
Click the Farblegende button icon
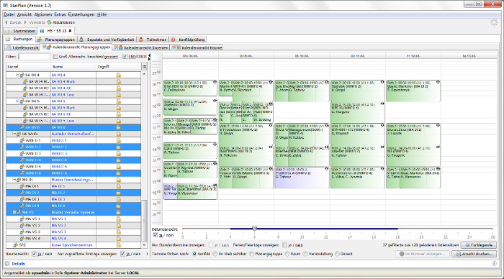click(468, 245)
